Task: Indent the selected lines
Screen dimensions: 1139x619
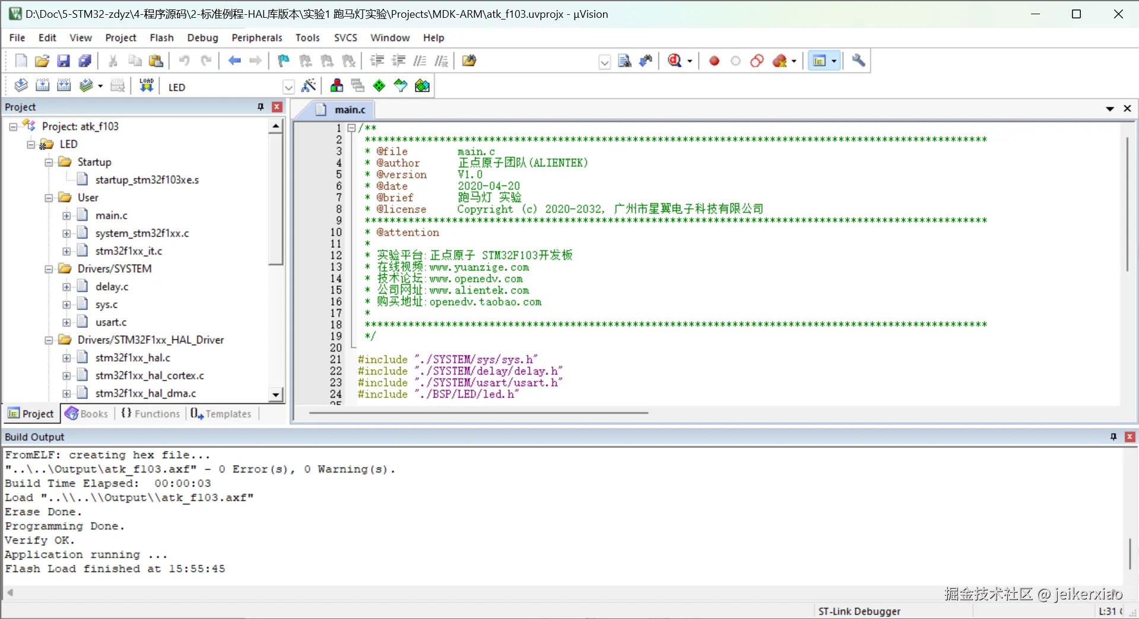Action: click(x=377, y=61)
